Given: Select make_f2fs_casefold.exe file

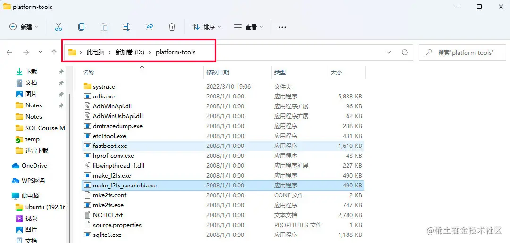Looking at the screenshot, I should pyautogui.click(x=223, y=185).
